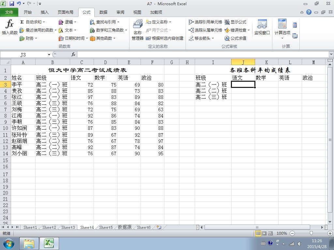Click the horizontal scrollbar track
Screen dimensions: 334x250
pyautogui.click(x=263, y=227)
